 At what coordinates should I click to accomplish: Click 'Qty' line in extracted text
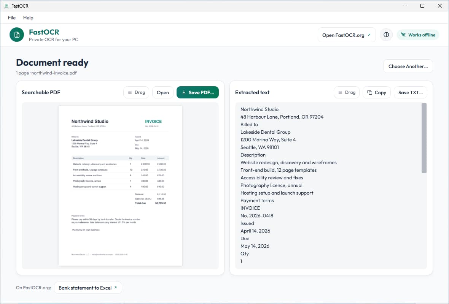[x=245, y=254]
